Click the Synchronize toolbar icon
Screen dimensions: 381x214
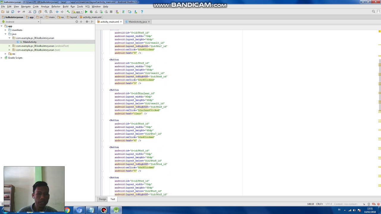click(x=13, y=12)
